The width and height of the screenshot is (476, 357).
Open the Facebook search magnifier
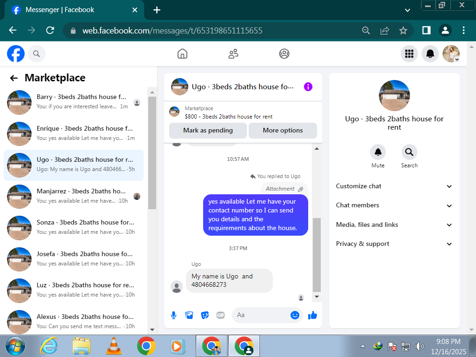click(x=36, y=54)
